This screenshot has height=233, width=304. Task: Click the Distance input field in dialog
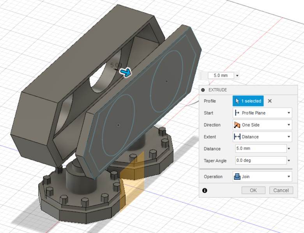(261, 149)
